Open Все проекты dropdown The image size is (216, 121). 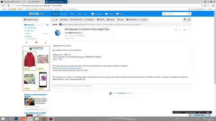[73, 9]
